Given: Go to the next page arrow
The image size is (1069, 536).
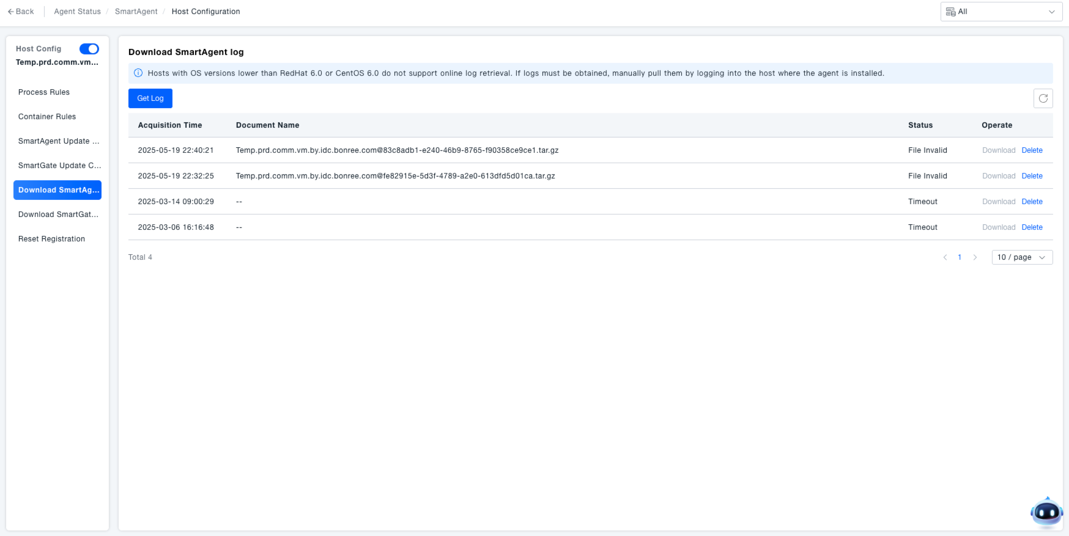Looking at the screenshot, I should [x=975, y=257].
